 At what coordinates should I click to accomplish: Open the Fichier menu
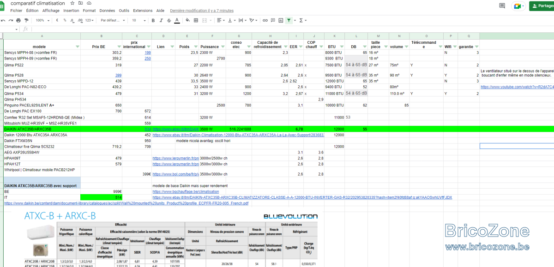click(x=16, y=10)
